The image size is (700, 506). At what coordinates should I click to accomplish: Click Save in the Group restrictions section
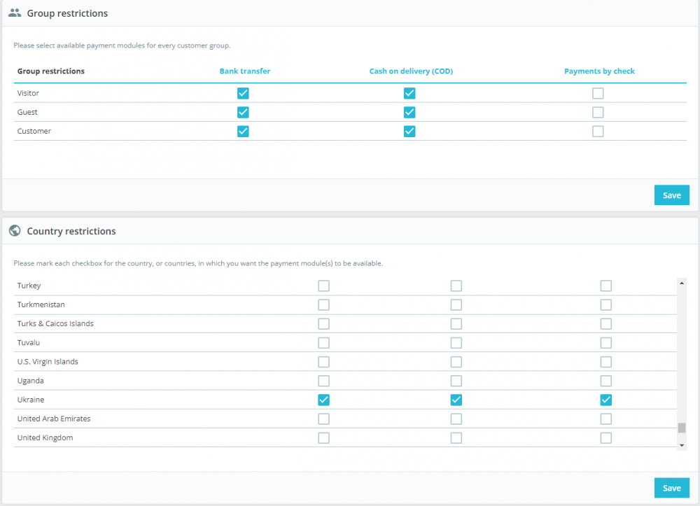coord(671,195)
